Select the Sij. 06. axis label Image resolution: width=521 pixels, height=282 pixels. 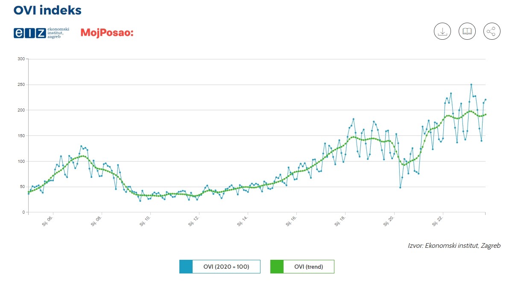(x=47, y=221)
